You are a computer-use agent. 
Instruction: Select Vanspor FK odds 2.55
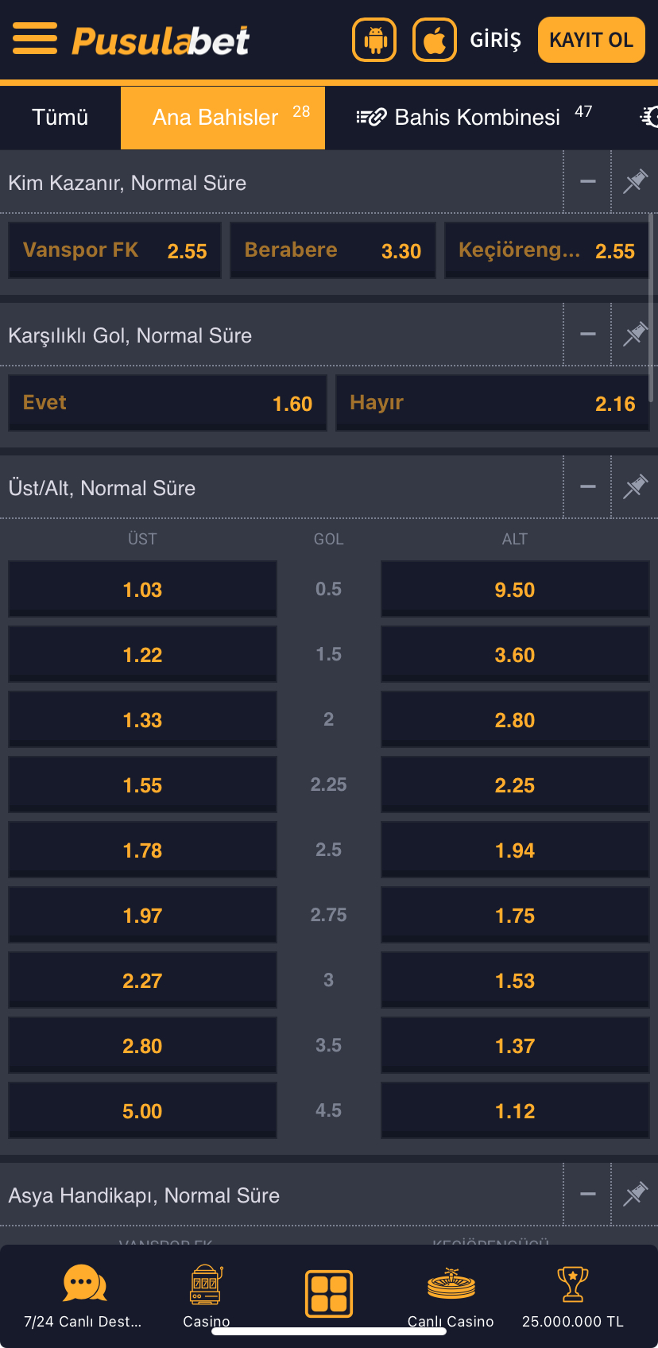114,251
